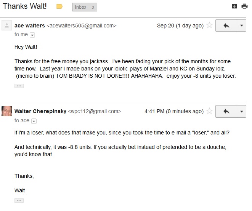
Task: Click ace walters' default avatar
Action: tap(6, 26)
